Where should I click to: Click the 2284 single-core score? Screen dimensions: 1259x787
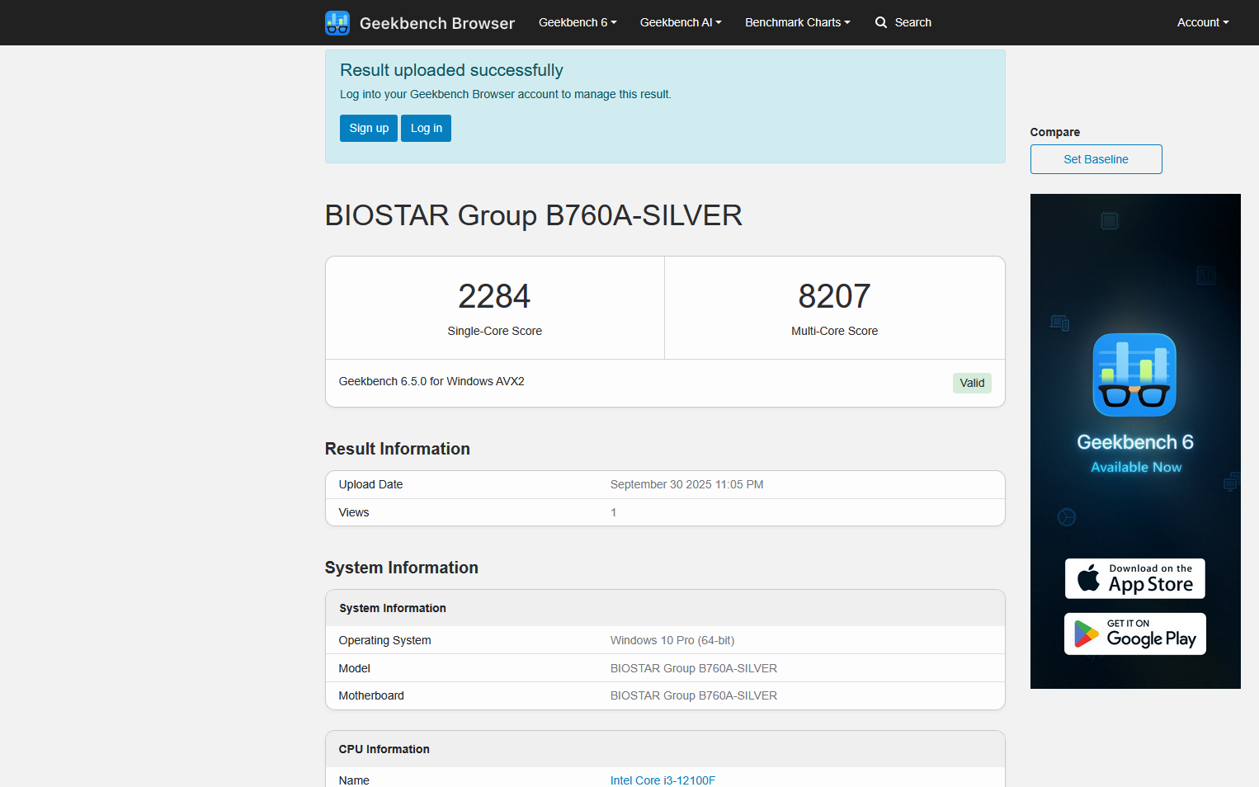click(494, 296)
